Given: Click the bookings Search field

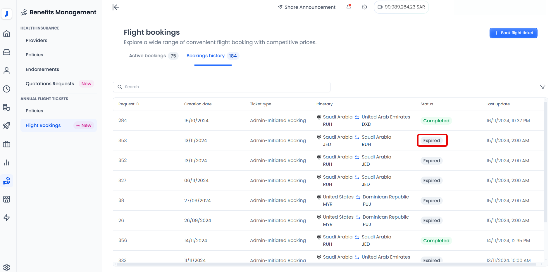Looking at the screenshot, I should coord(222,87).
